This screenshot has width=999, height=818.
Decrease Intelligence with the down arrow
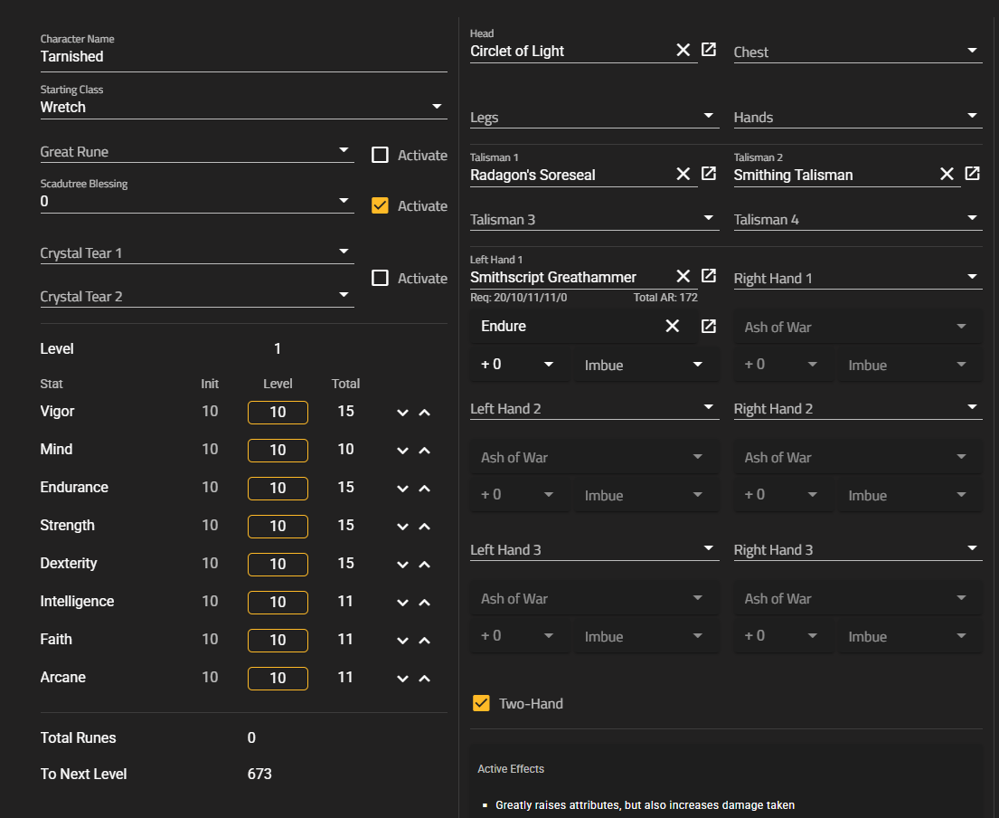pos(402,603)
